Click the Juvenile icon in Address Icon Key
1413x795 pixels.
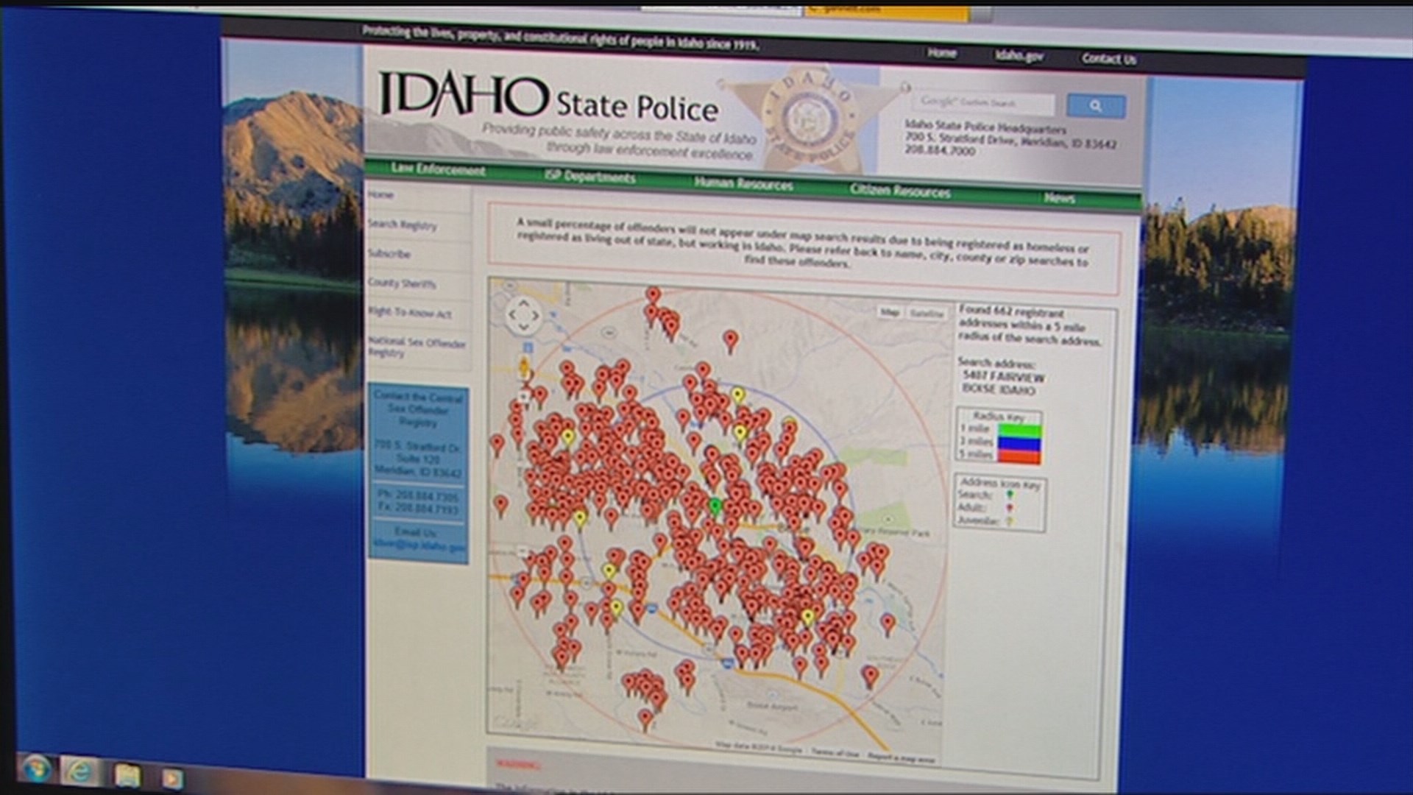point(1010,521)
